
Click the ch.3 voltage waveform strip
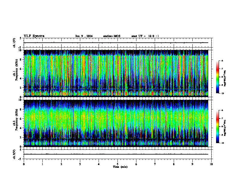(117, 154)
